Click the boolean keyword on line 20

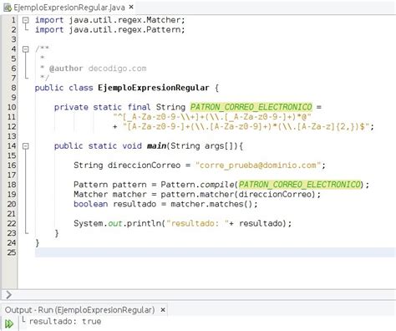point(91,204)
